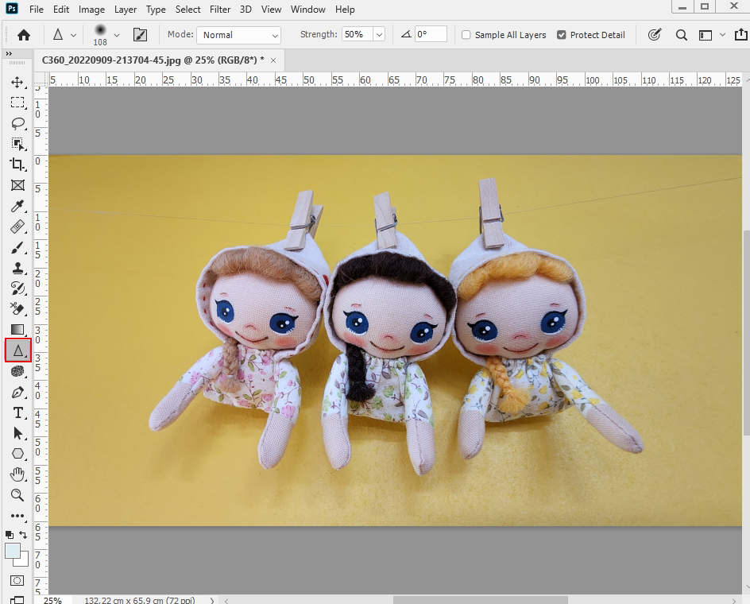Open the status bar info arrow
The image size is (750, 604).
(212, 600)
